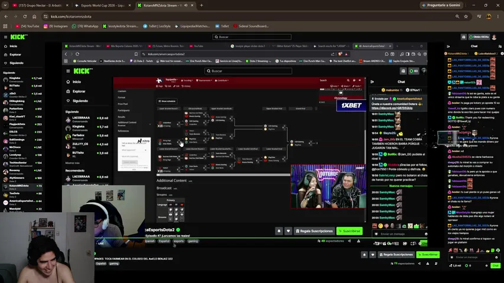Open the Liquipedia Matches bookmark

(x=192, y=27)
